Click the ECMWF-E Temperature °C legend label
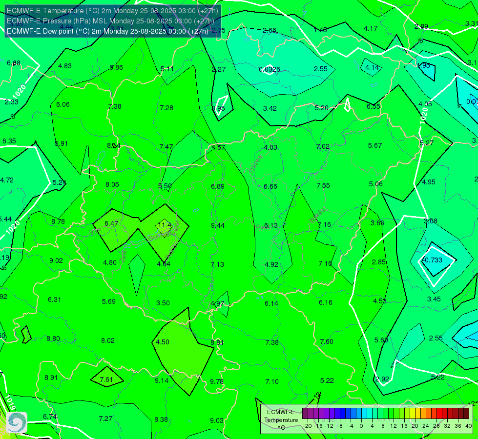 click(x=281, y=420)
